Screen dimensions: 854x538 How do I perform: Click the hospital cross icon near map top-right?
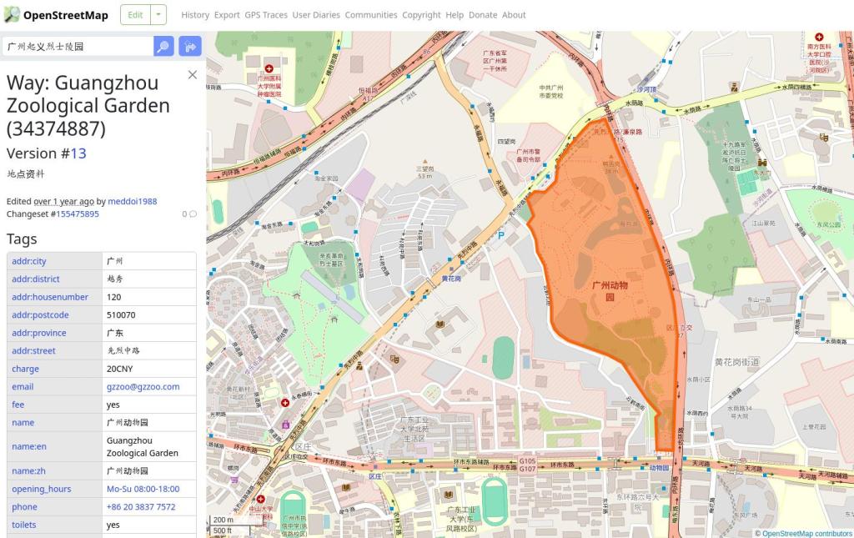(819, 37)
